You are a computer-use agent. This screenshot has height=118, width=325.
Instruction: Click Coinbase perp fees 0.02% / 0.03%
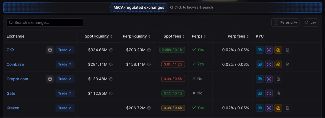(236, 64)
